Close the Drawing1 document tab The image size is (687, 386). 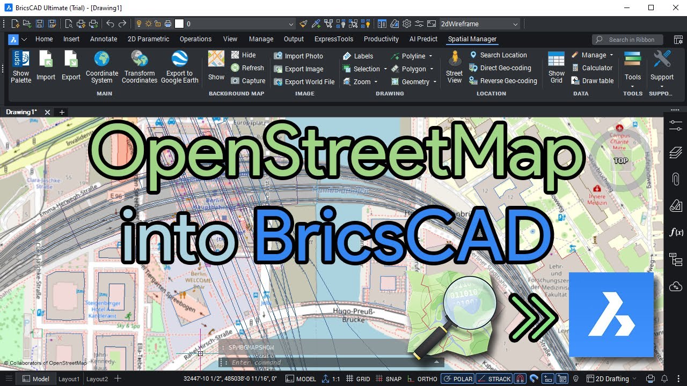click(x=47, y=112)
